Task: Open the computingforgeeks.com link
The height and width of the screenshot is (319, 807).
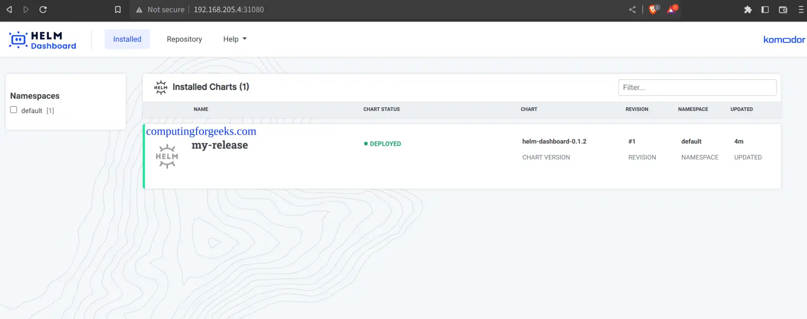Action: coord(202,131)
